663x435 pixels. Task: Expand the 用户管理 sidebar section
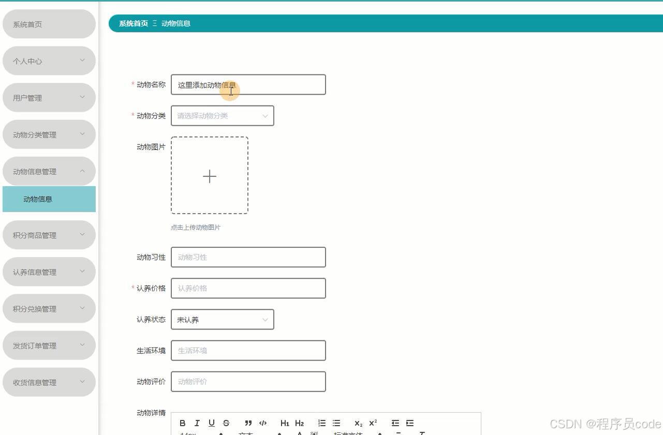(49, 97)
